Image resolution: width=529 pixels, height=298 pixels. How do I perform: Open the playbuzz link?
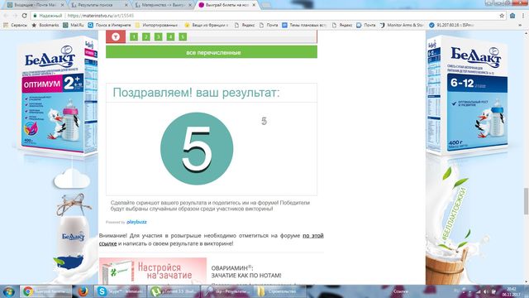[x=136, y=222]
